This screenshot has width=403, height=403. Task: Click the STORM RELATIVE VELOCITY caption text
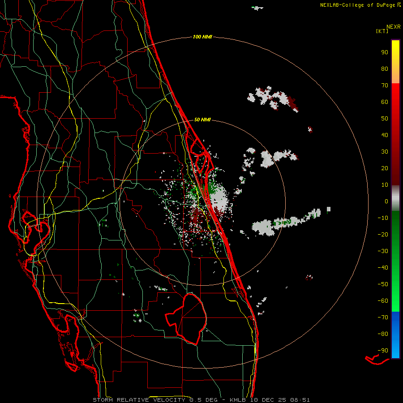coord(139,400)
